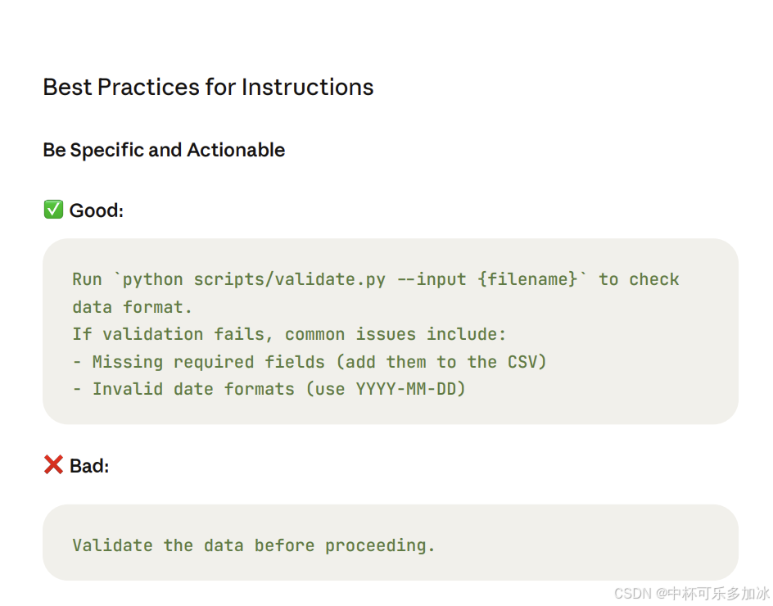Place cursor on the word "python" in code
This screenshot has width=773, height=606.
[x=153, y=279]
